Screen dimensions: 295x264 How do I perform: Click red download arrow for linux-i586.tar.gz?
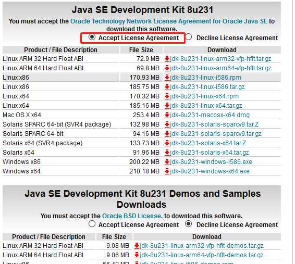167,87
